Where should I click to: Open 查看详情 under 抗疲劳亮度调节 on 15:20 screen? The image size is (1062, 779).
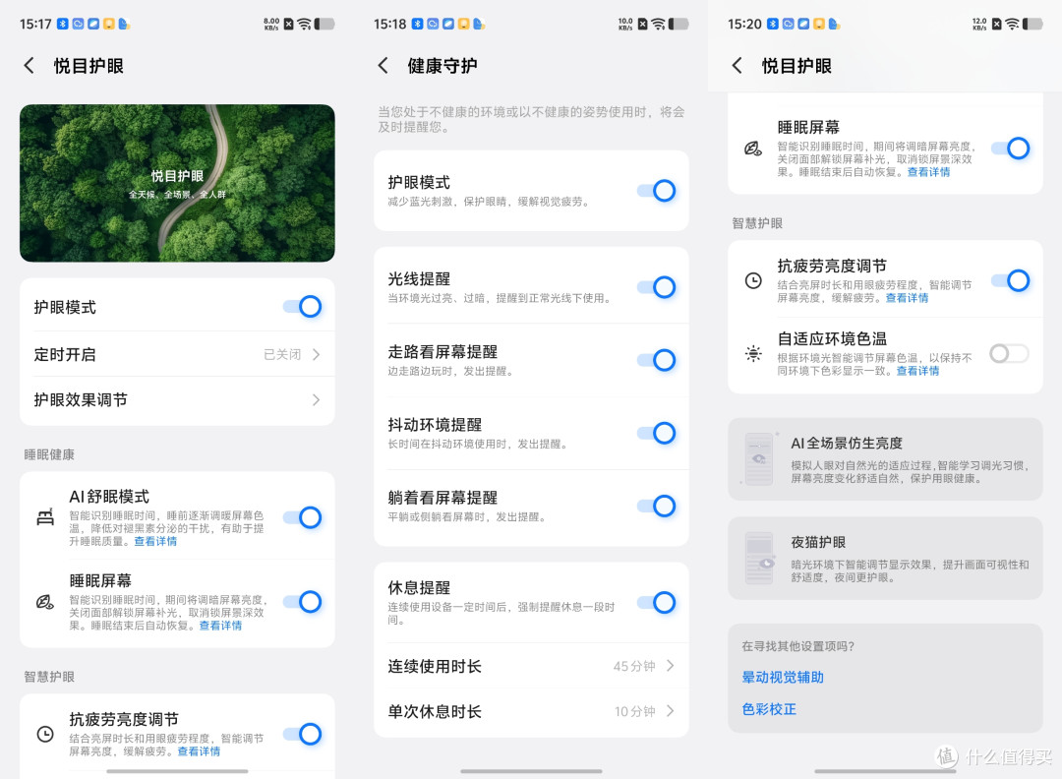click(x=907, y=298)
